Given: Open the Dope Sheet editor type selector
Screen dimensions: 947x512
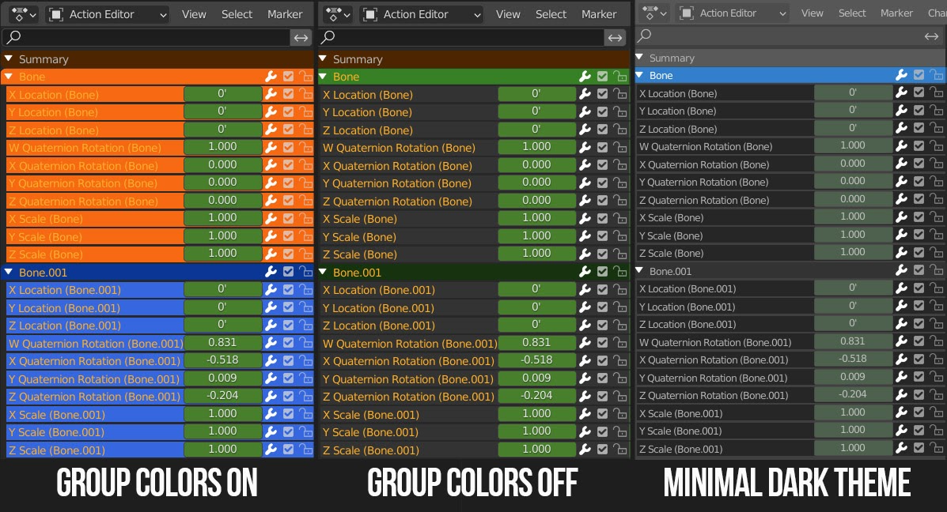Looking at the screenshot, I should pos(23,13).
